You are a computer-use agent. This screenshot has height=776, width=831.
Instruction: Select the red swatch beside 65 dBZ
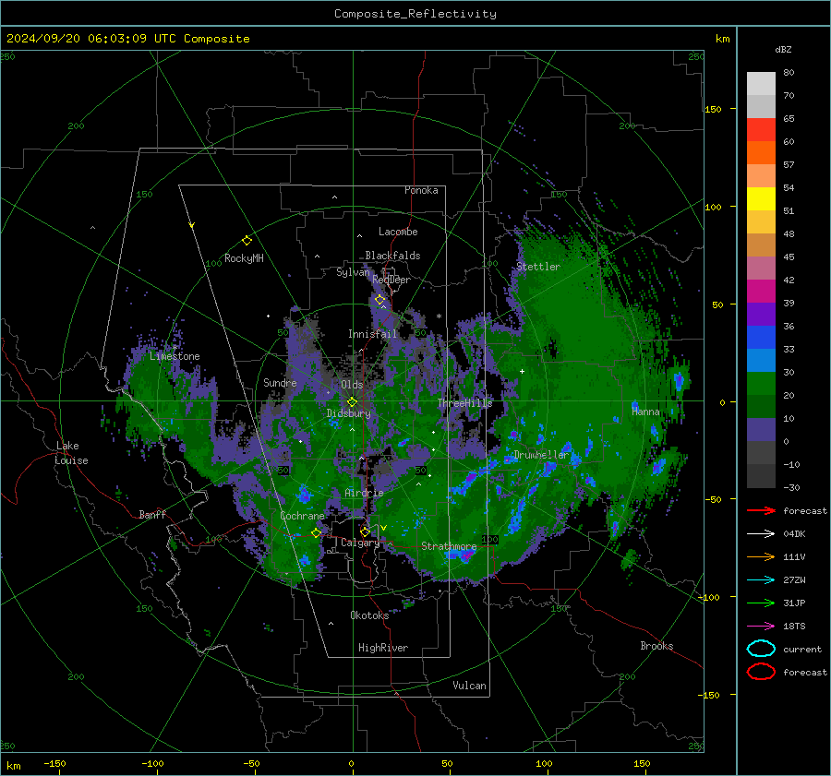point(761,129)
